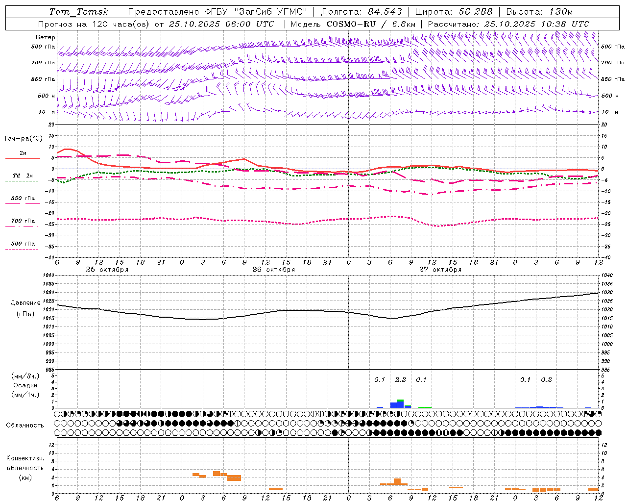Click the 1015 pressure axis label on right
This screenshot has width=627, height=502.
[x=607, y=318]
